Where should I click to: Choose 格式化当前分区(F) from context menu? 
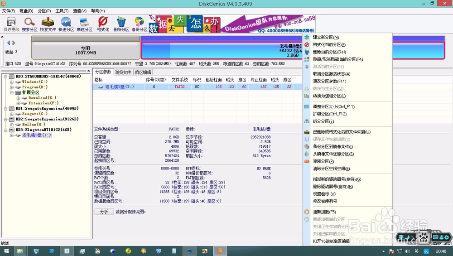[329, 44]
